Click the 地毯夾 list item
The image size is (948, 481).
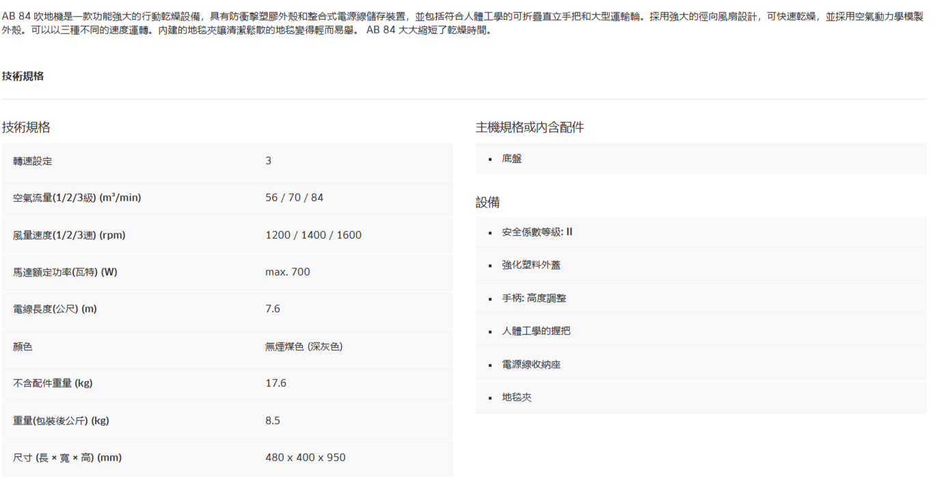coord(517,397)
